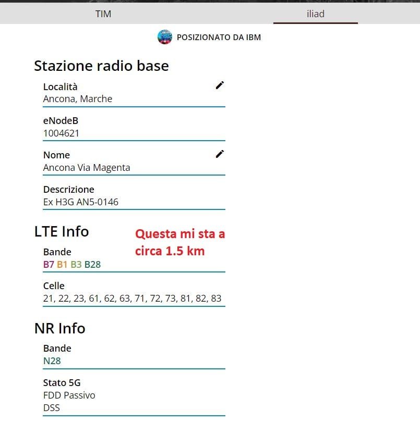Click the B7 LTE band
This screenshot has width=420, height=422.
49,265
